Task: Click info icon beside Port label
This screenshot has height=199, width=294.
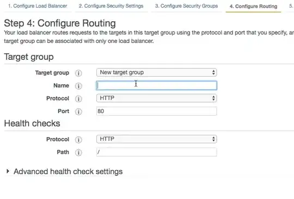Action: 78,111
